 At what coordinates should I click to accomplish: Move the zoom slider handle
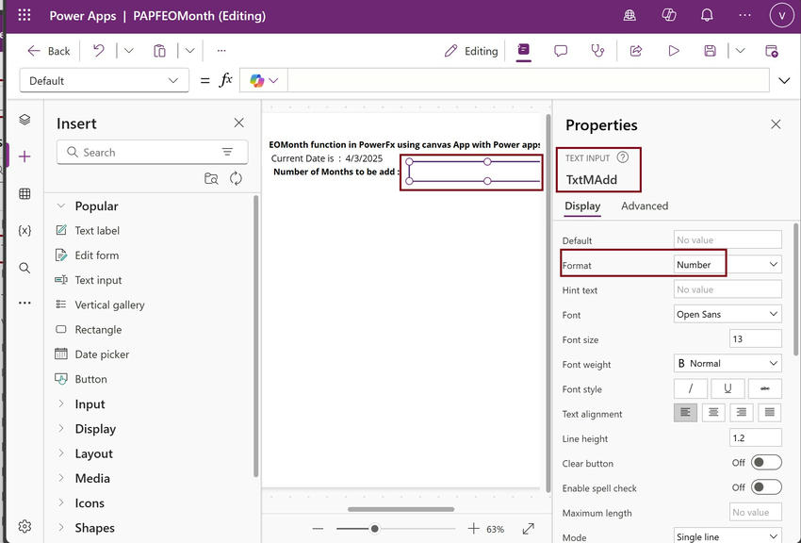[374, 529]
